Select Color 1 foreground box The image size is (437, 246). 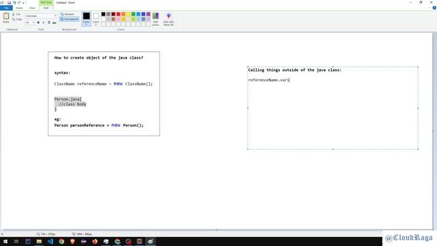[87, 19]
